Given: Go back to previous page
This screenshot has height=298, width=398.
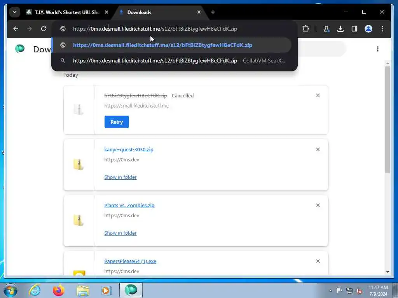Looking at the screenshot, I should [x=16, y=29].
